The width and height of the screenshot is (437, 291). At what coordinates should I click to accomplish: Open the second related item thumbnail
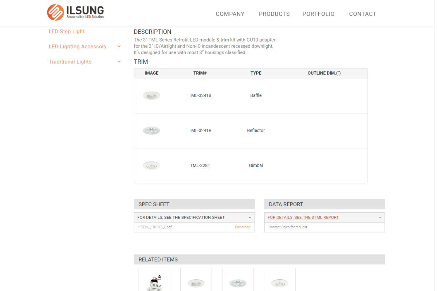(x=196, y=280)
